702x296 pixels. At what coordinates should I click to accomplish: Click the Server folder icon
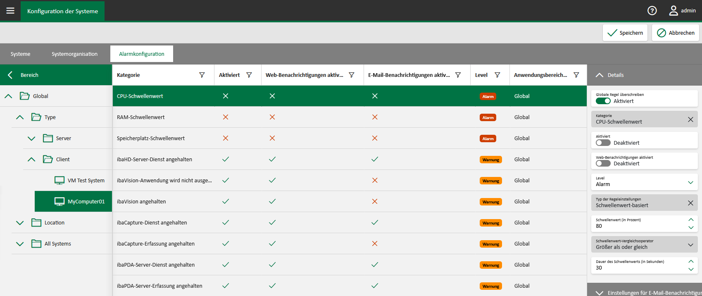point(48,138)
